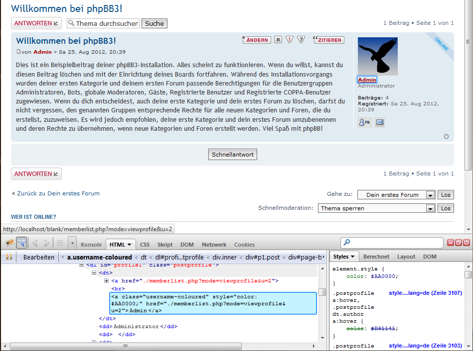
Task: Send a private message via PN icon
Action: [x=364, y=122]
